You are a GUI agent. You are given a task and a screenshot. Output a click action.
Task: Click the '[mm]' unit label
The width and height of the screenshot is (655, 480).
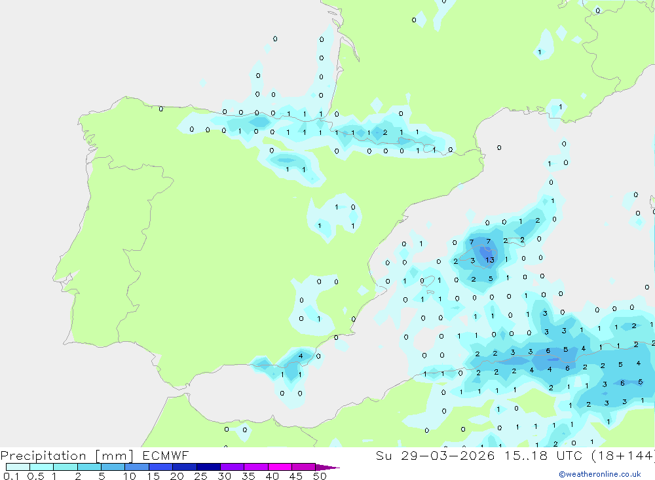[x=114, y=456]
